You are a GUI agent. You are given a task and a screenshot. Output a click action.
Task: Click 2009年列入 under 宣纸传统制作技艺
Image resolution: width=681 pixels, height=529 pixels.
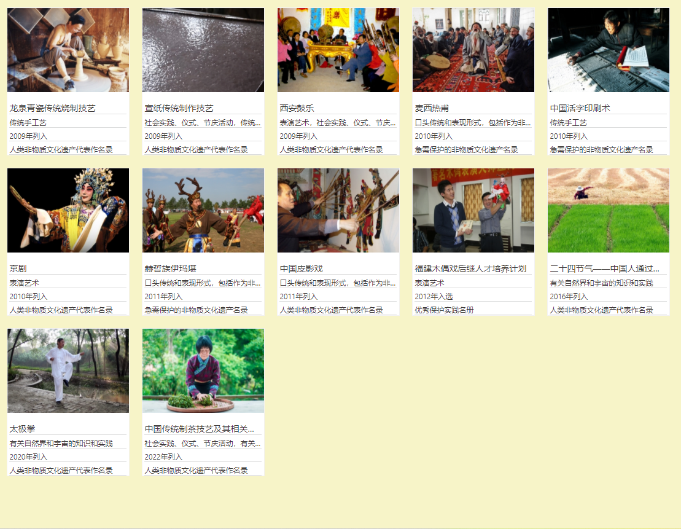click(x=164, y=136)
